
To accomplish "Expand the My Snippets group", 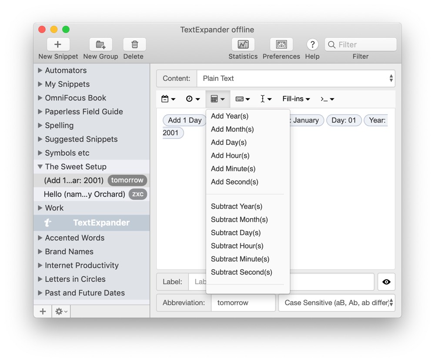I will point(40,84).
